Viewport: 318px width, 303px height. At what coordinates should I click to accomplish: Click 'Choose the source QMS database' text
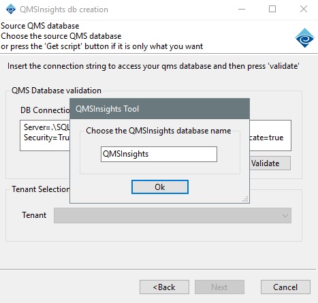tap(61, 36)
